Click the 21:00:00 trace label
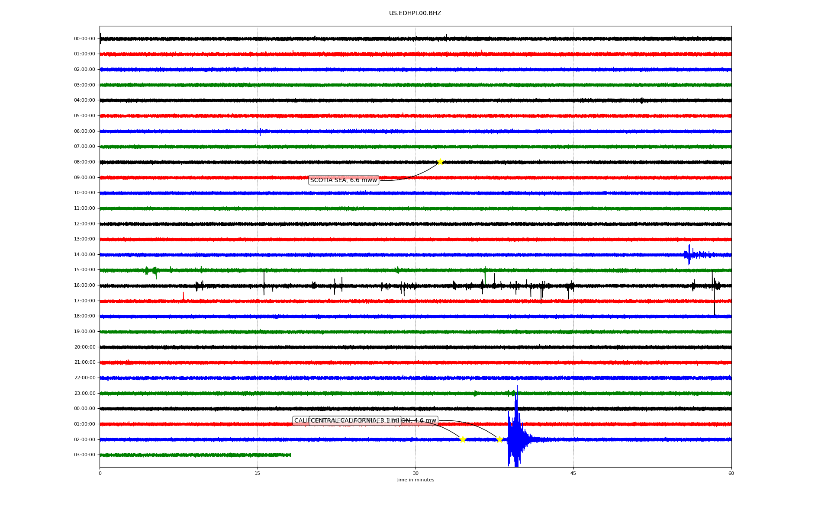This screenshot has width=831, height=519. point(84,362)
